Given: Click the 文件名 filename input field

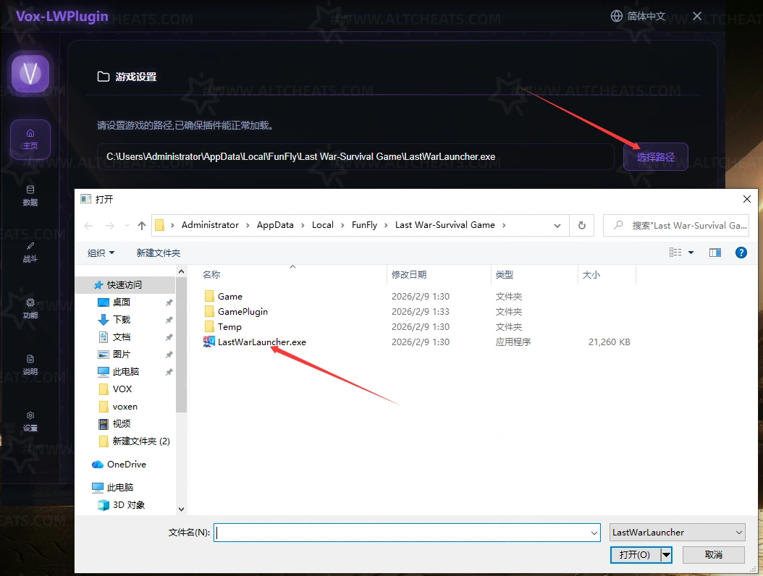Looking at the screenshot, I should [405, 533].
